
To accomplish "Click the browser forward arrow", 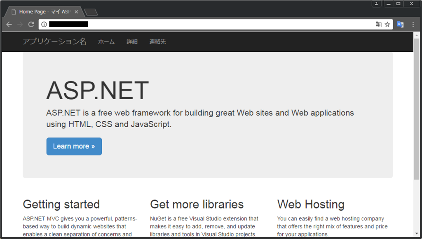I will pos(20,24).
